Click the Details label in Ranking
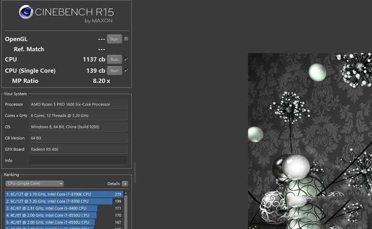 113,184
